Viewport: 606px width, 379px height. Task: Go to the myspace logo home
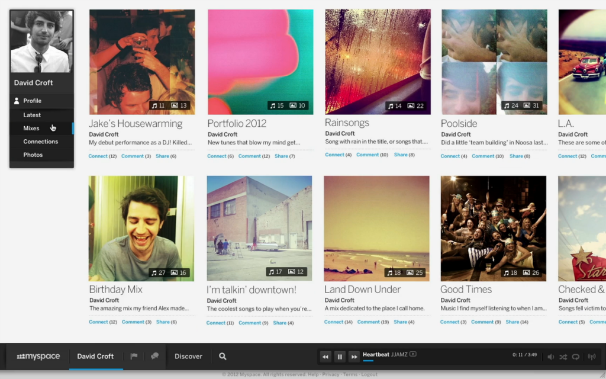pos(38,356)
